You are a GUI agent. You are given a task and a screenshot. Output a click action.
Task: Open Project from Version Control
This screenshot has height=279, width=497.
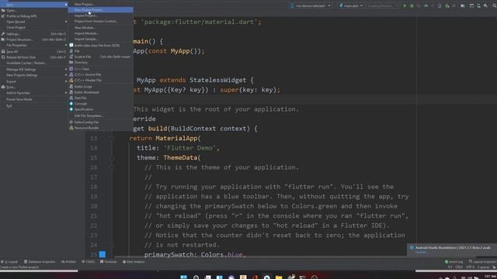100,21
